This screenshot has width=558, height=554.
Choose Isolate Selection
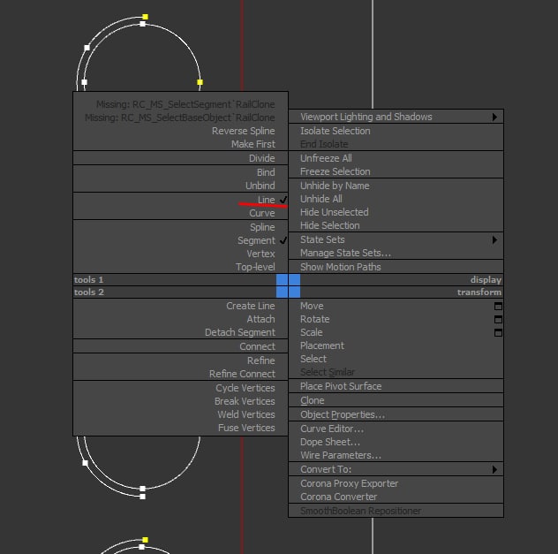pyautogui.click(x=336, y=131)
